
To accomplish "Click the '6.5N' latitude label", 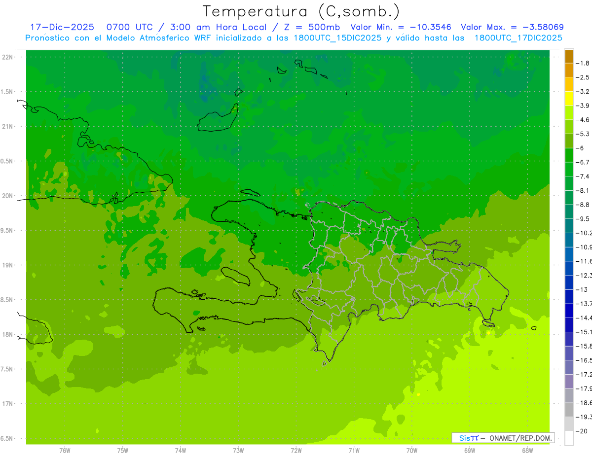I will 7,439.
